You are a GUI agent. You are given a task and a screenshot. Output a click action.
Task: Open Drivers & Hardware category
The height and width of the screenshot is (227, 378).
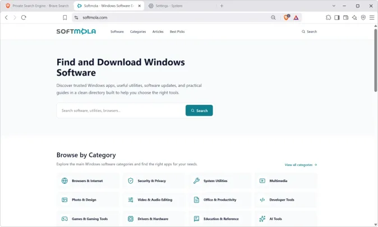[153, 219]
